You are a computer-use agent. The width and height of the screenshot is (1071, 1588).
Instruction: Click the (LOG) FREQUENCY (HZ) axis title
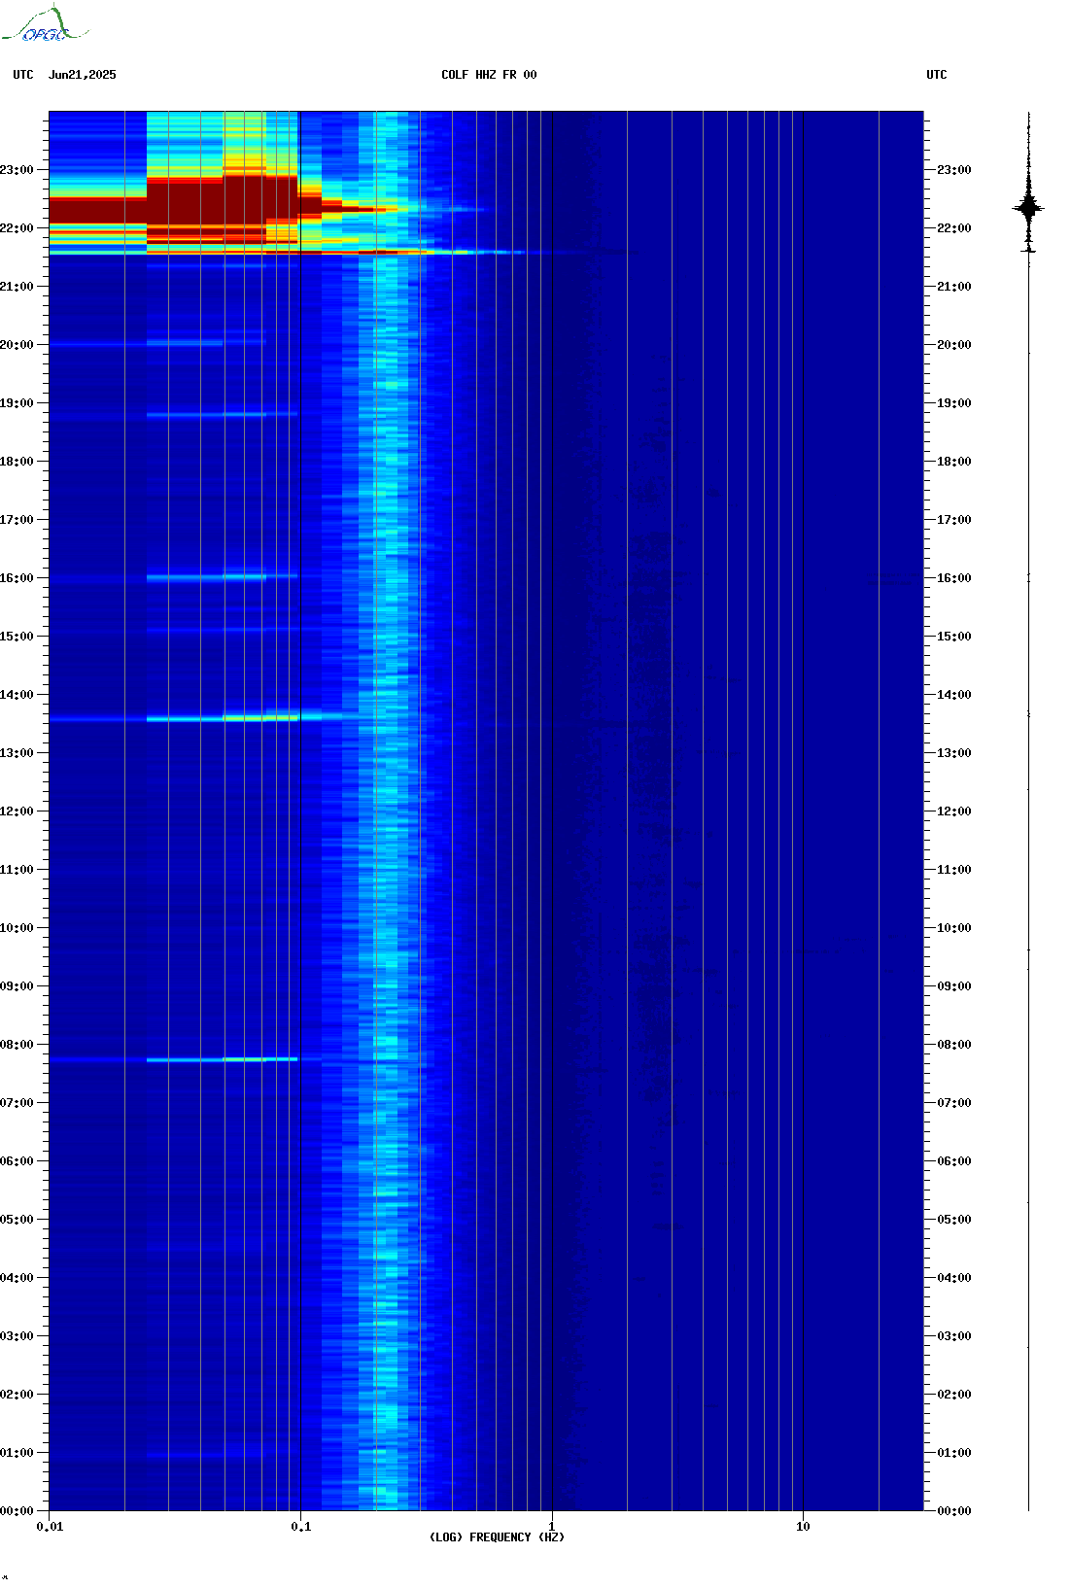(x=497, y=1537)
